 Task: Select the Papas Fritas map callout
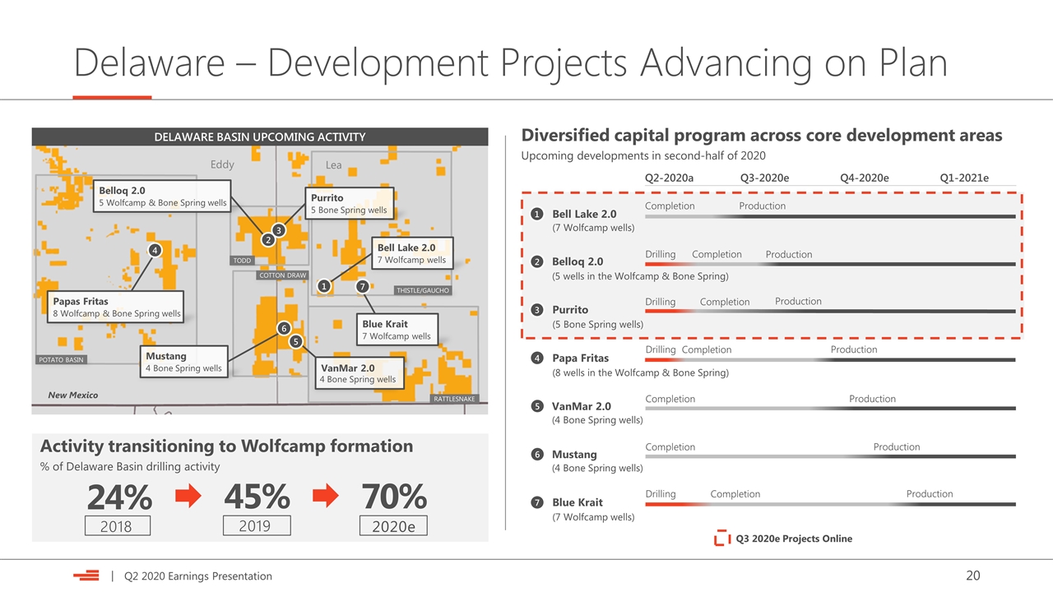point(116,308)
